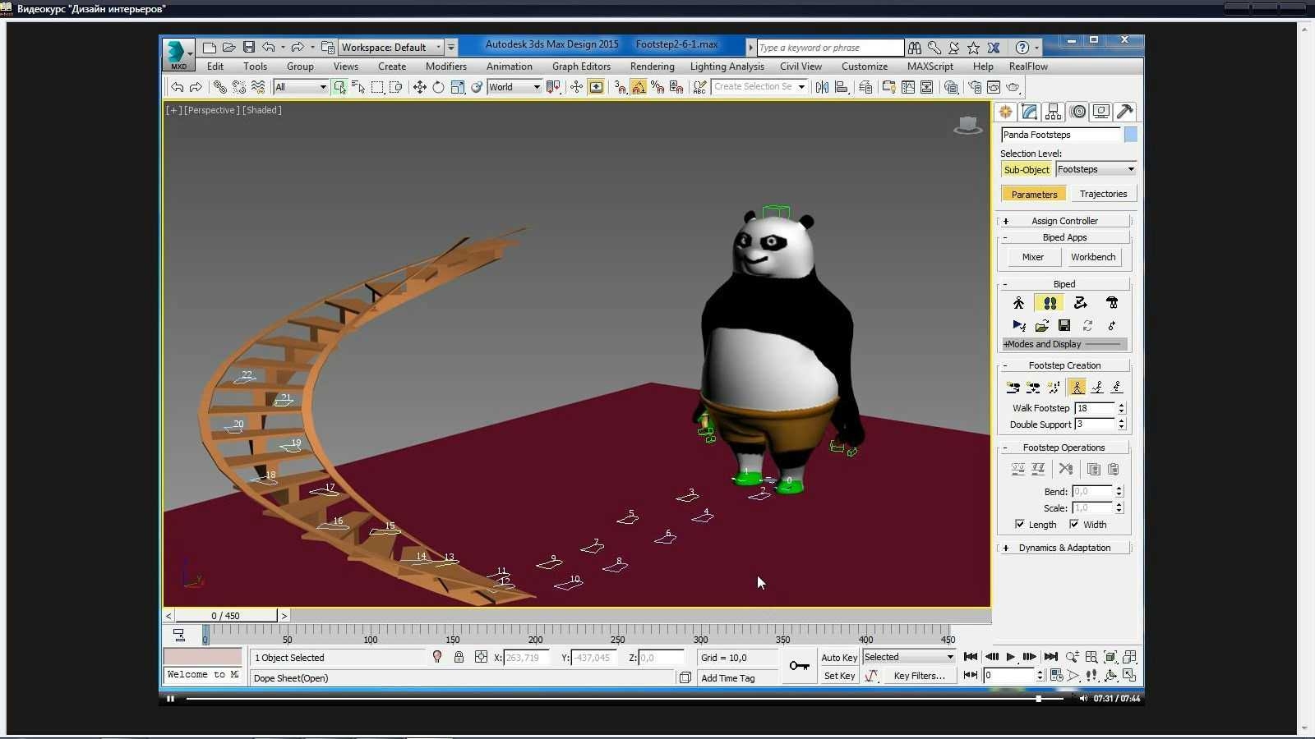Open the Graph Editors menu

(x=581, y=67)
